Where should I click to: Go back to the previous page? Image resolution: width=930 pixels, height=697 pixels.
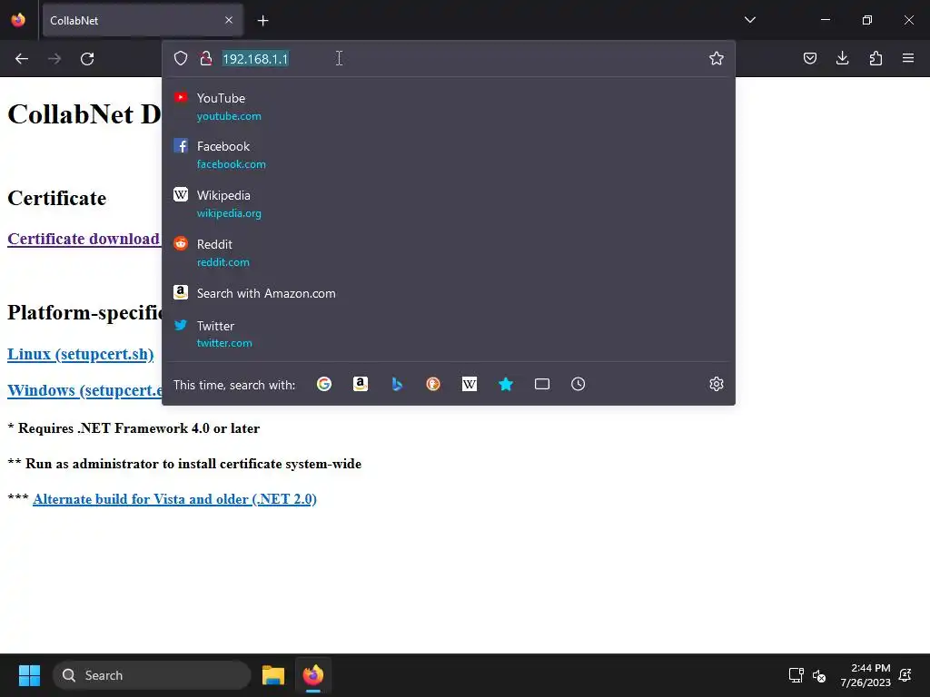pyautogui.click(x=22, y=59)
